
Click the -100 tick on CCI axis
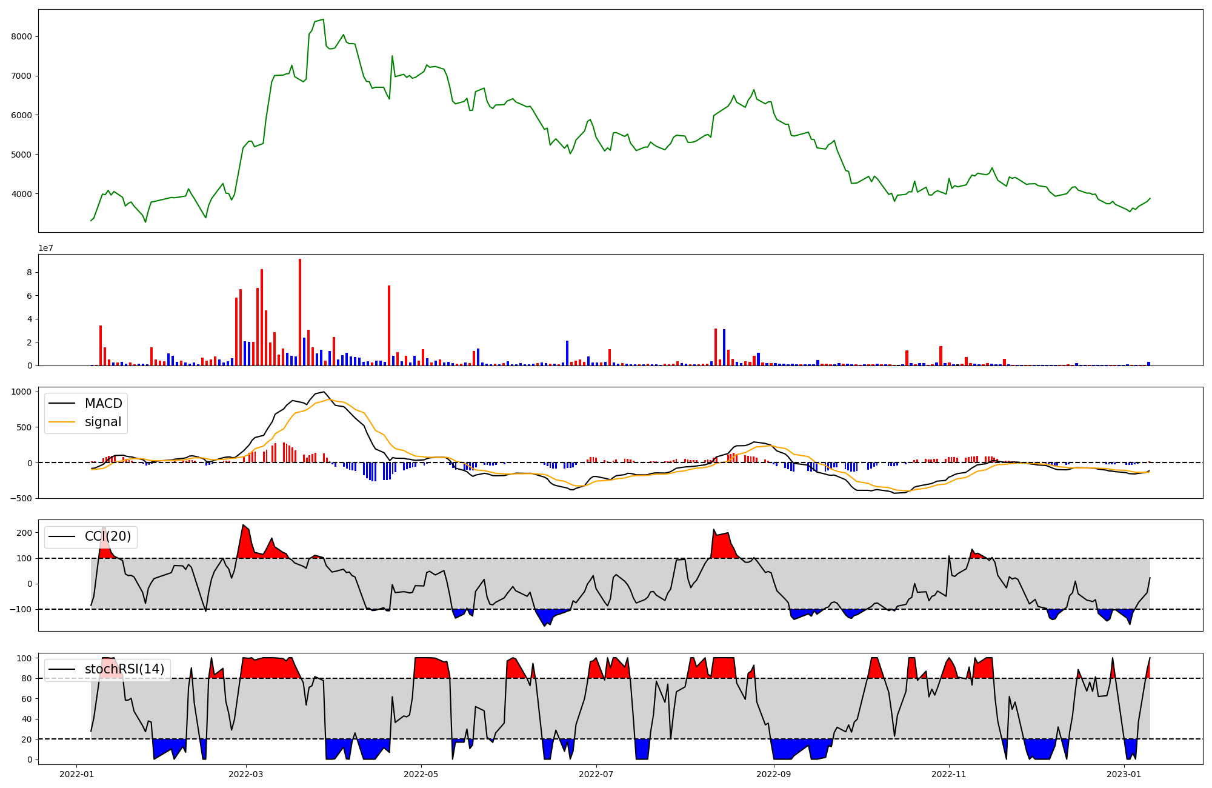[x=22, y=609]
